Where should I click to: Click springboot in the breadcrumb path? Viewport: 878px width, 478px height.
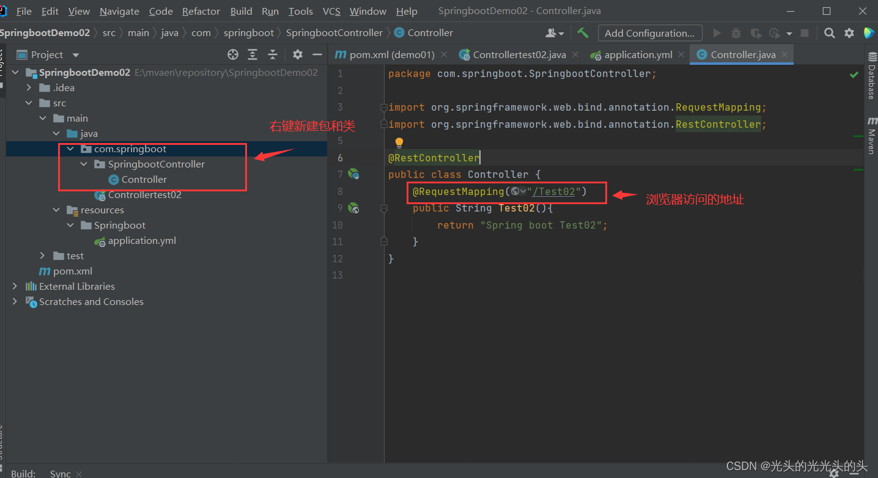[x=248, y=32]
